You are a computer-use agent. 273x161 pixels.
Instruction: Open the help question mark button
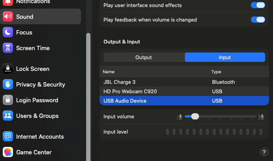tap(264, 152)
